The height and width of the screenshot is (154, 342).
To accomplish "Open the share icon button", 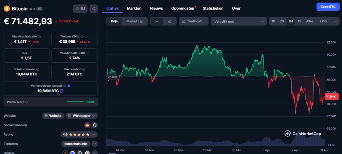I will 94,9.
